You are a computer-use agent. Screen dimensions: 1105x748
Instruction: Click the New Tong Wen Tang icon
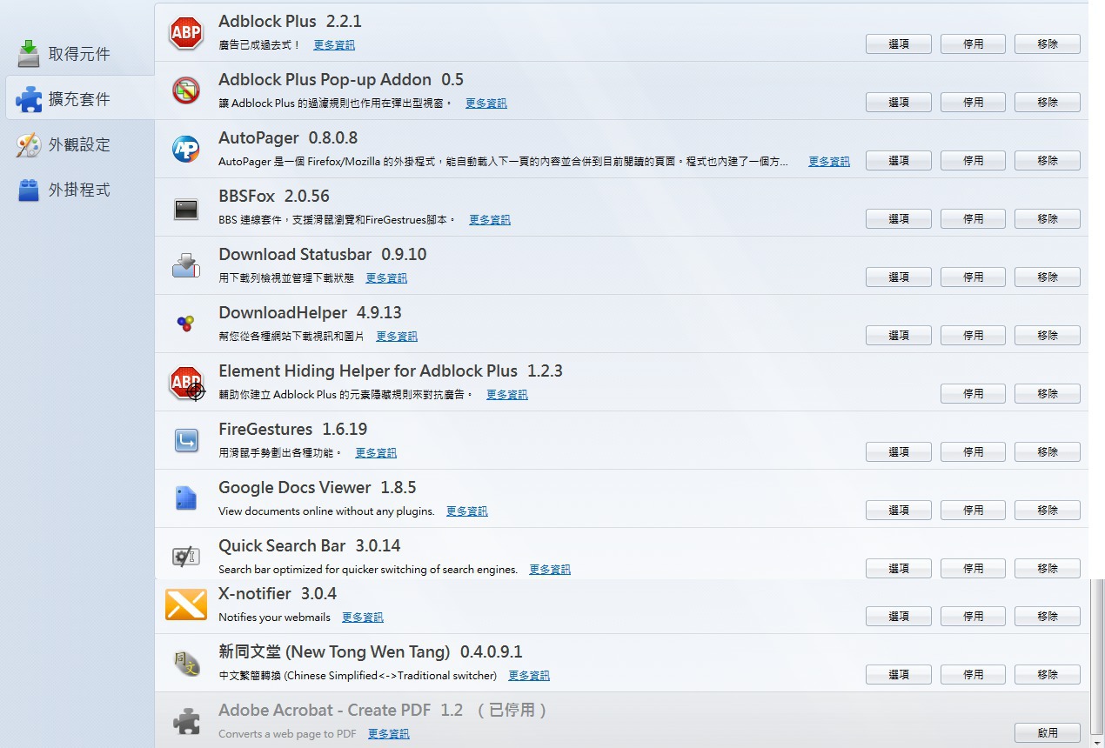point(186,663)
